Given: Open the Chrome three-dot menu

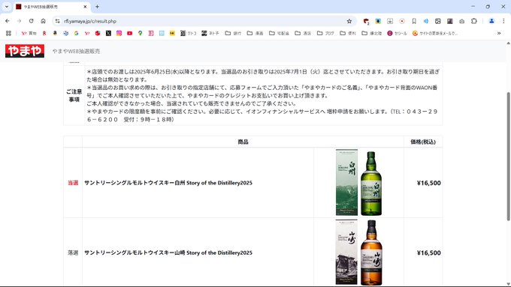Looking at the screenshot, I should pos(503,21).
